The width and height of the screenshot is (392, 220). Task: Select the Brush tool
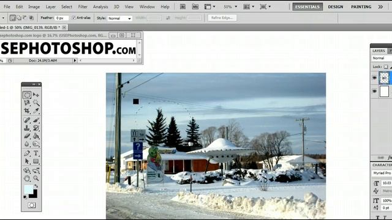[36, 120]
